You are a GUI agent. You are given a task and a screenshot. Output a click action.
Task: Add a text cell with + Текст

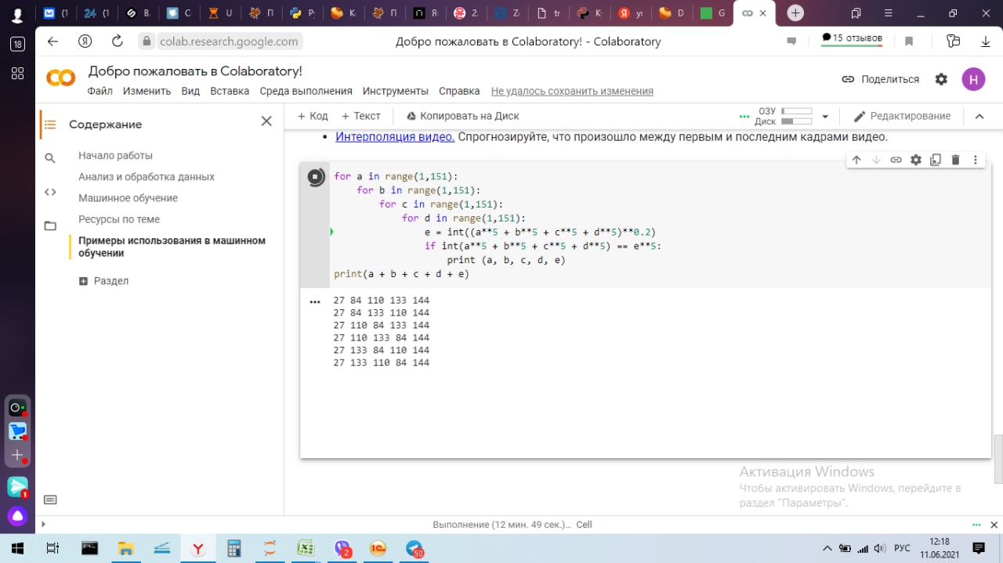point(360,116)
